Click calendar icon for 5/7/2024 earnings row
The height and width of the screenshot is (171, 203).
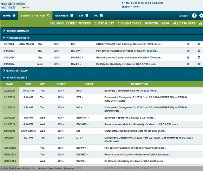[188, 44]
